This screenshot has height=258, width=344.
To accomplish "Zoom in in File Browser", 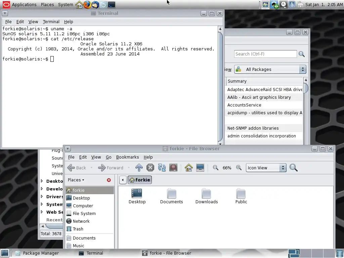I will (x=239, y=168).
